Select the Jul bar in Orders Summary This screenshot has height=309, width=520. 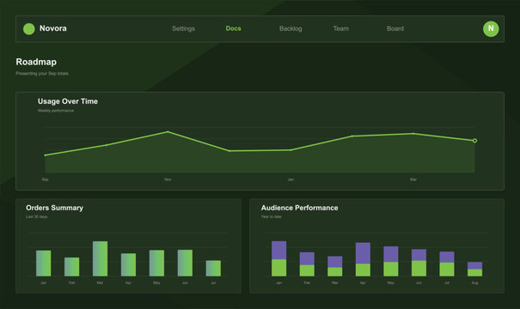(213, 269)
